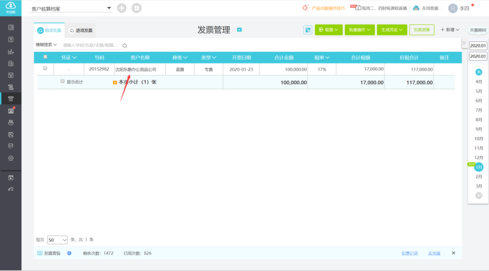Click the settings gear in left sidebar
Screen dimensions: 489x271
click(11, 158)
